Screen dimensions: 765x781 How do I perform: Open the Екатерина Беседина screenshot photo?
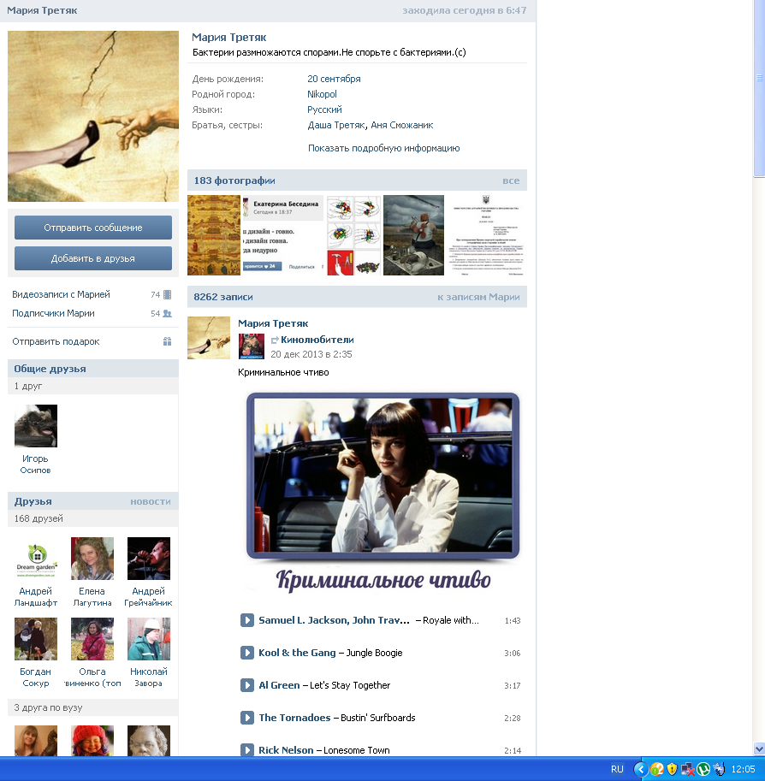pyautogui.click(x=283, y=235)
